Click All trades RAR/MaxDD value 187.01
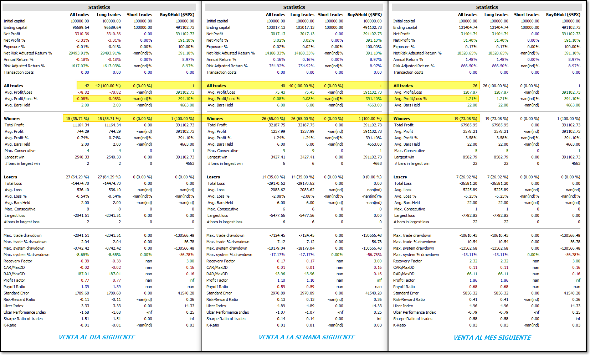The image size is (590, 355). [83, 274]
